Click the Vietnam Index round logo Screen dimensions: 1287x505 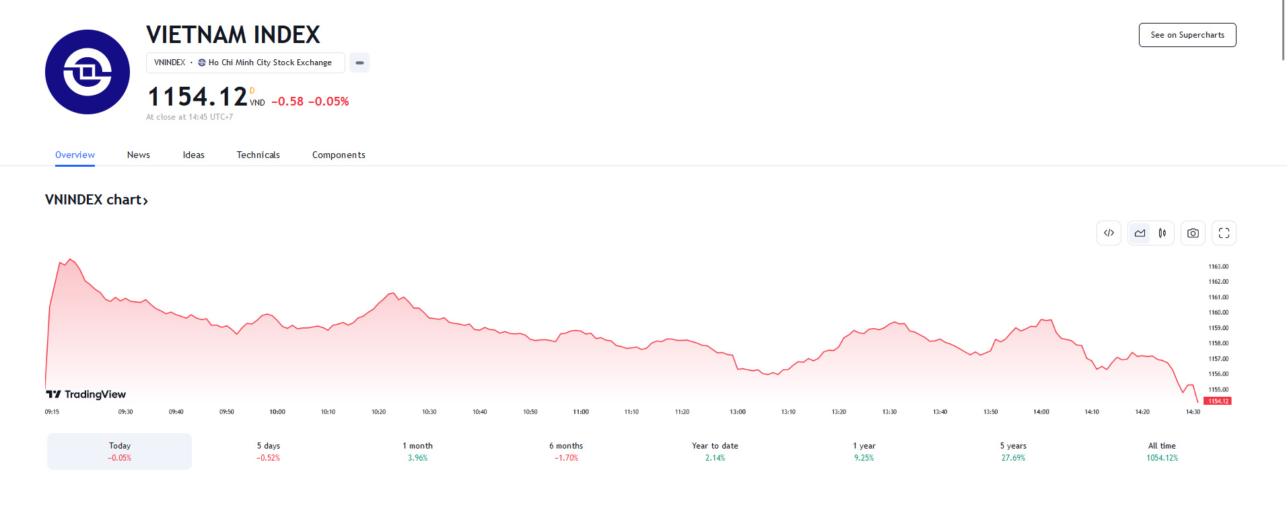click(88, 72)
